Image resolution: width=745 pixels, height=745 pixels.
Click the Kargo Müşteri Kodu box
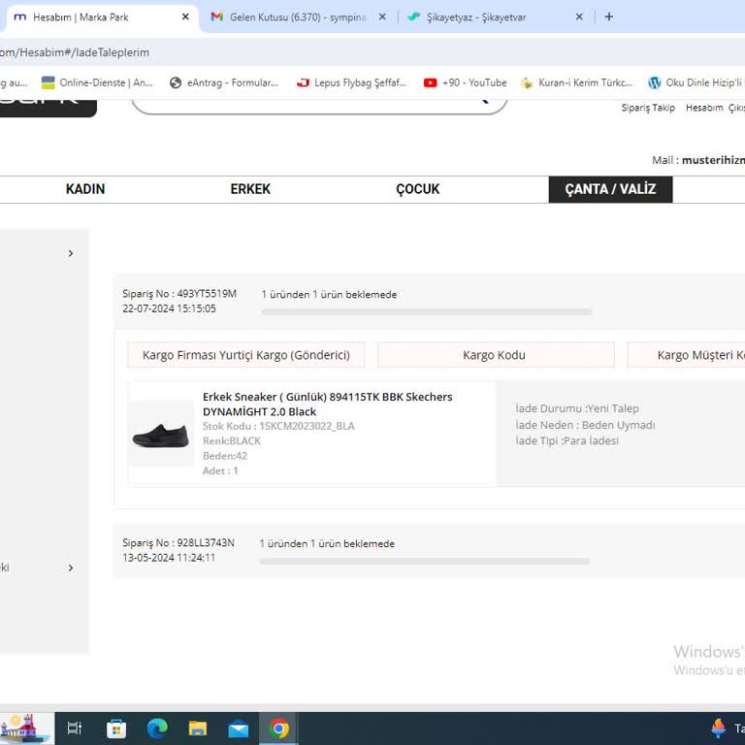point(686,355)
